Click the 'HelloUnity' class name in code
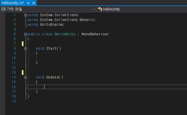 [65, 34]
